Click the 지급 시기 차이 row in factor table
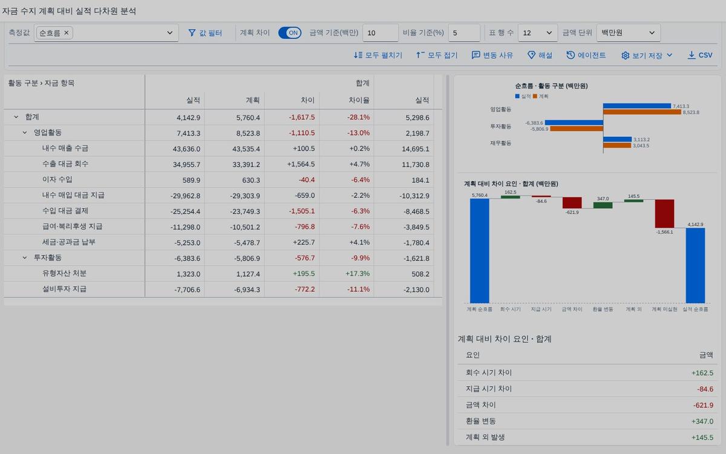The image size is (726, 454). click(586, 389)
